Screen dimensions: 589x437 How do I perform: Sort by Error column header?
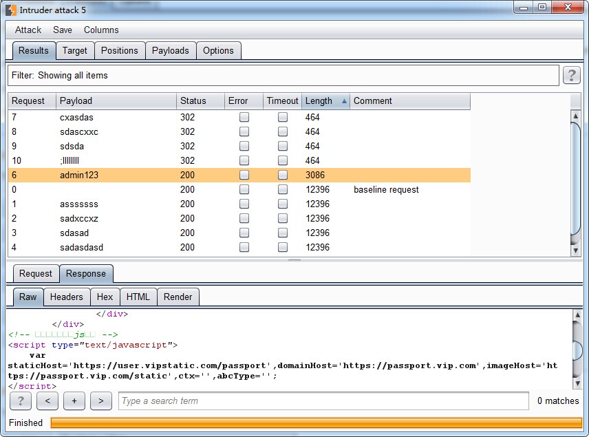[244, 100]
